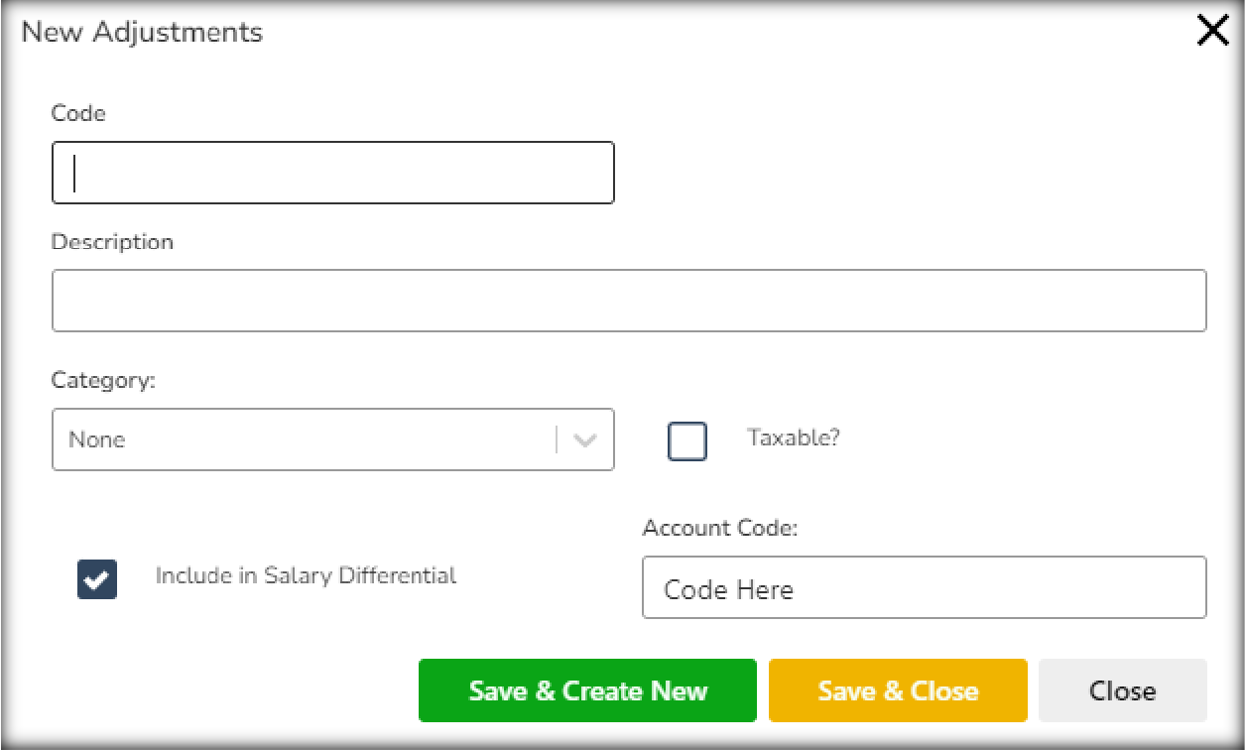Click the 'Category:' label
This screenshot has width=1245, height=750.
[104, 381]
